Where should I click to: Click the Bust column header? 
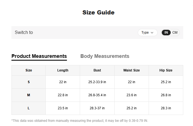point(97,70)
